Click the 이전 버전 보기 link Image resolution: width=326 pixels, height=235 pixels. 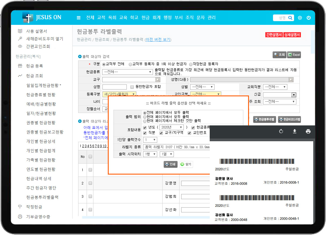point(158,40)
